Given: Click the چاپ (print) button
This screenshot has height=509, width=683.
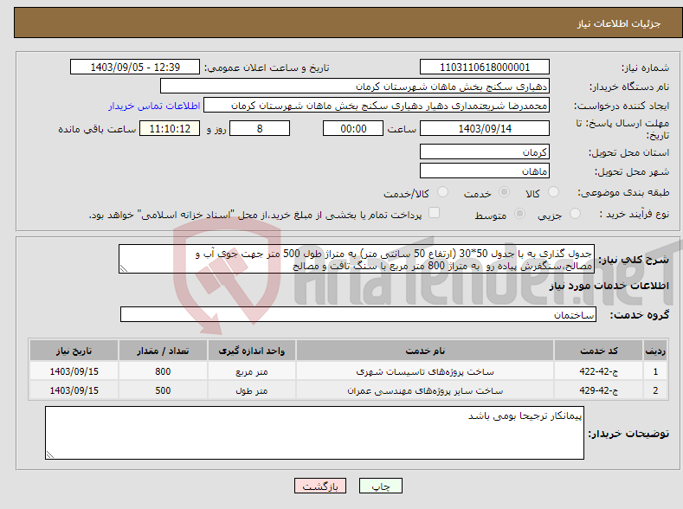Looking at the screenshot, I should (x=380, y=486).
